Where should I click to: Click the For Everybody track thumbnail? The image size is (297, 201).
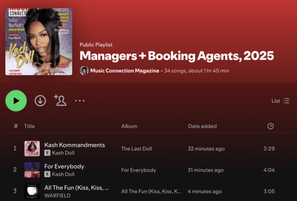[x=32, y=170]
